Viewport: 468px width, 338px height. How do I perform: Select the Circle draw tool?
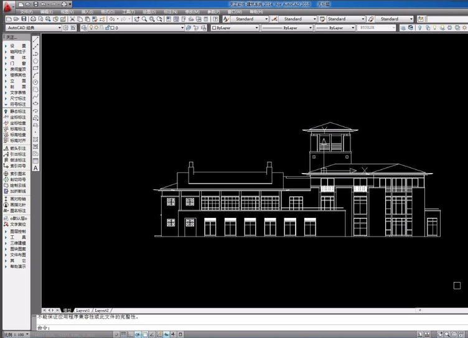pos(35,82)
